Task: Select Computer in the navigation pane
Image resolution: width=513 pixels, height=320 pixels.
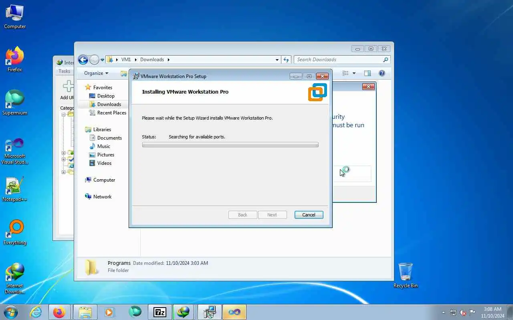Action: (104, 180)
